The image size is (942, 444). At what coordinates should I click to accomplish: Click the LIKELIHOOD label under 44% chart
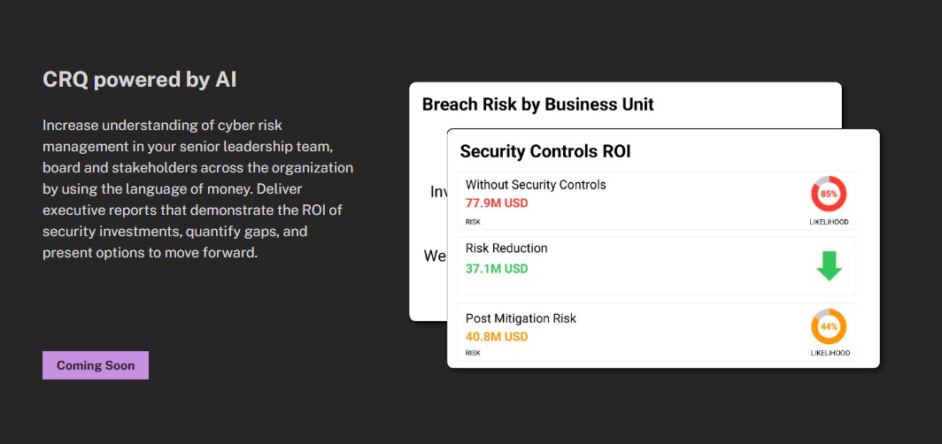[x=830, y=354]
